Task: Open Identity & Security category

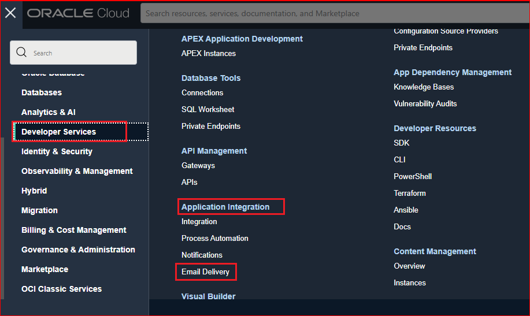Action: point(57,151)
